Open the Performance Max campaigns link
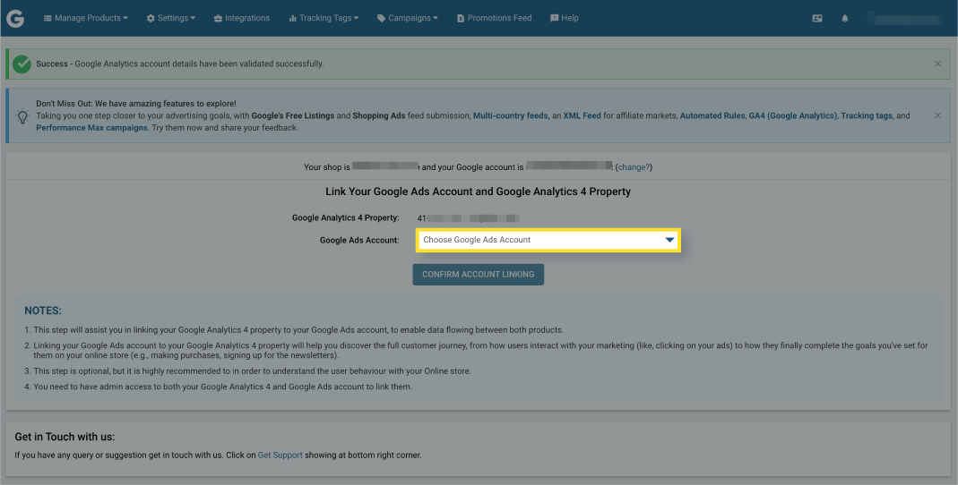 tap(91, 127)
